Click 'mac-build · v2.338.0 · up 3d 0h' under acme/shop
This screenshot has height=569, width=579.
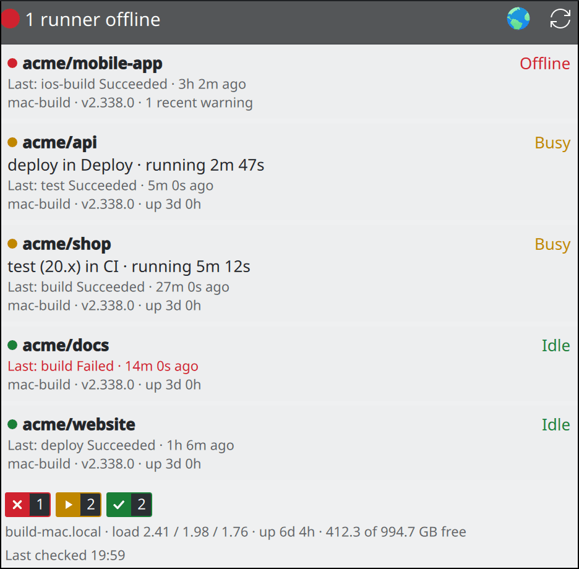(x=104, y=306)
